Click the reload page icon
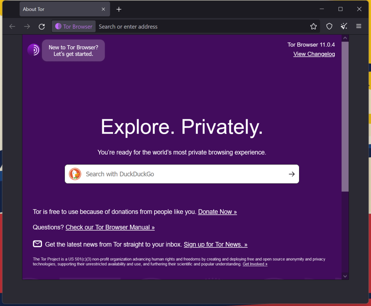The image size is (371, 306). 42,27
